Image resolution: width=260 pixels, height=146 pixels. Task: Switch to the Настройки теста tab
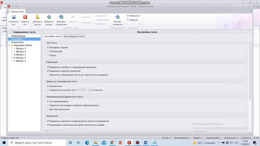point(53,36)
